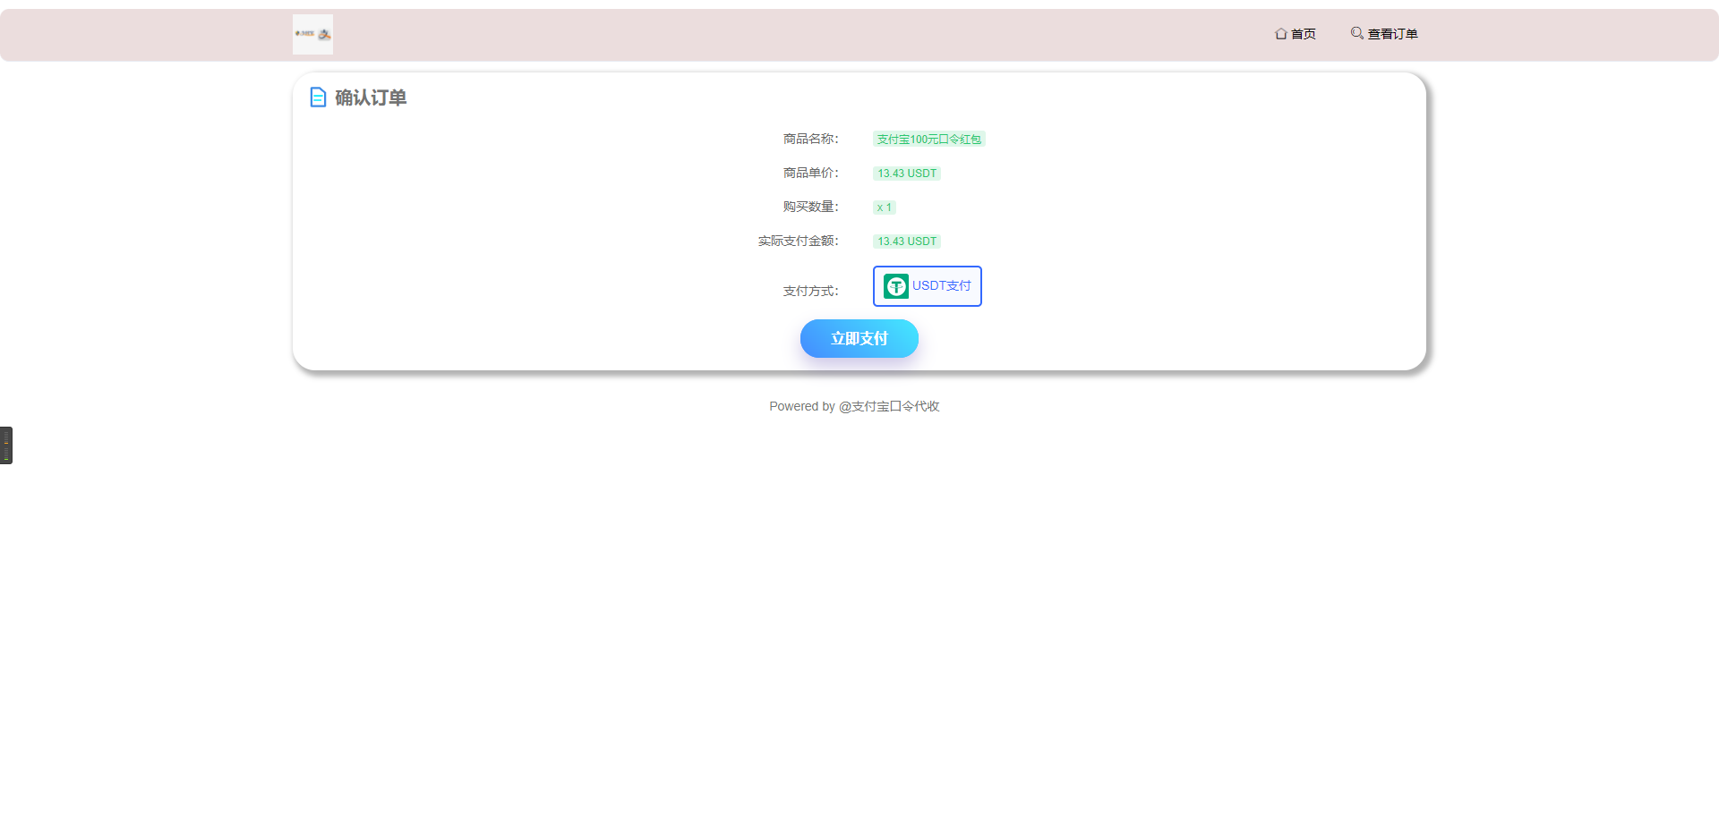Select the USDT支付 payment method
This screenshot has width=1719, height=839.
click(x=928, y=286)
